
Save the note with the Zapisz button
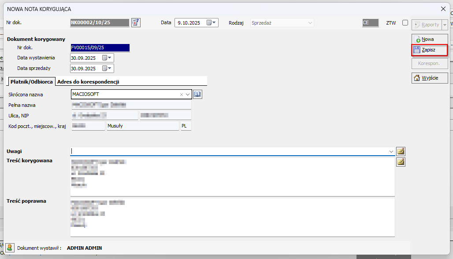tap(429, 50)
